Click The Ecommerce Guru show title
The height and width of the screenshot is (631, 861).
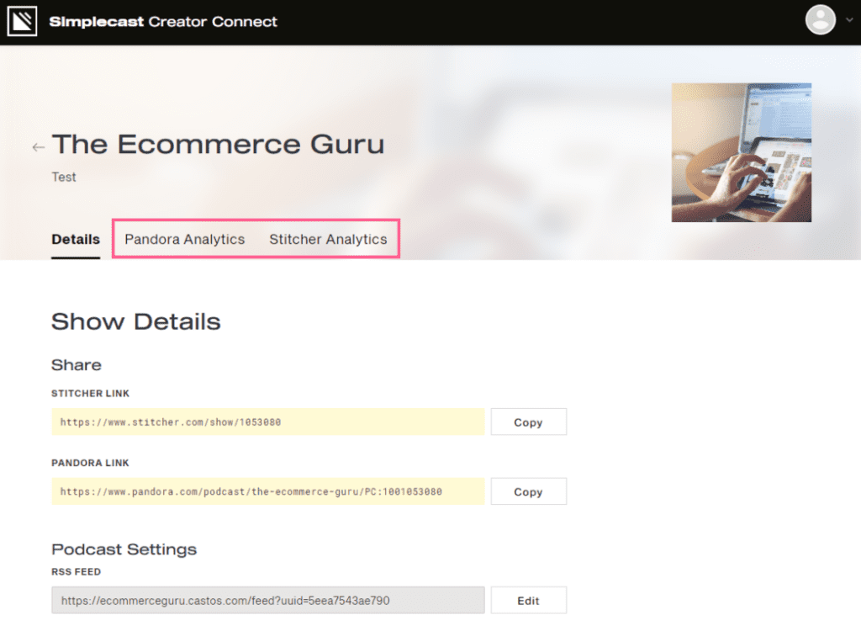tap(218, 145)
